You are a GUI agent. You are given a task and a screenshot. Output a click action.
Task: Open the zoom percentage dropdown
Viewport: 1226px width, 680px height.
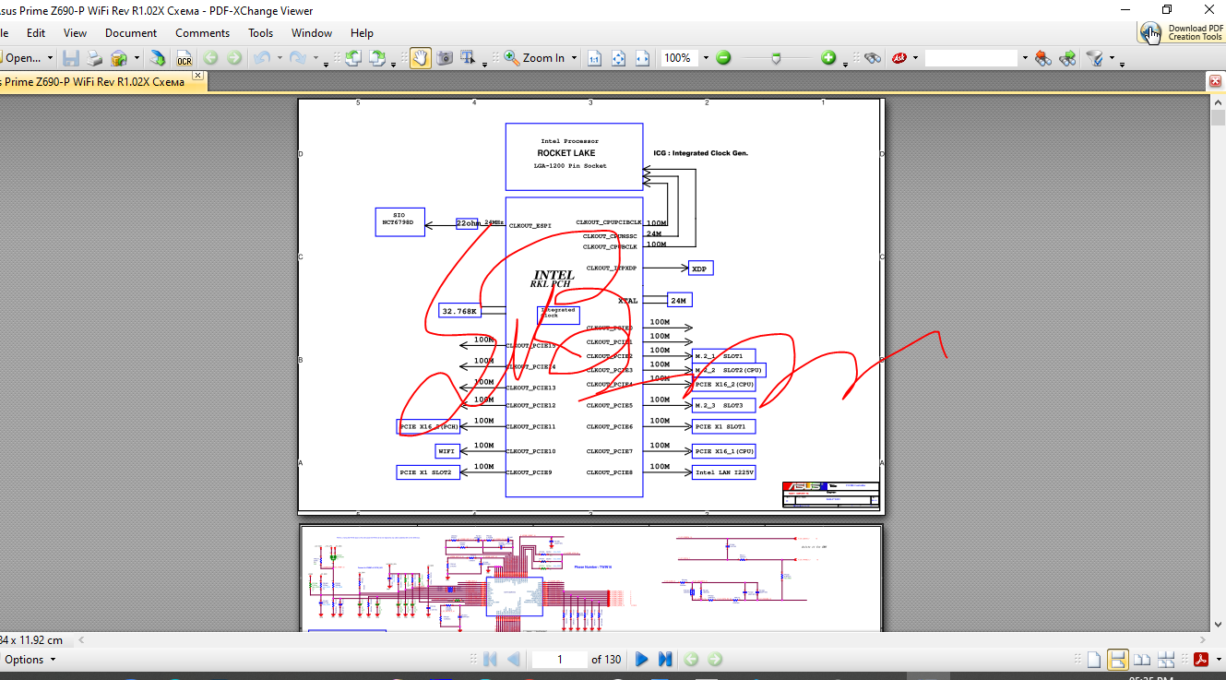706,58
